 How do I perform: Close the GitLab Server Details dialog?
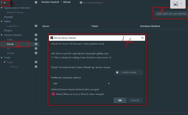[142, 38]
